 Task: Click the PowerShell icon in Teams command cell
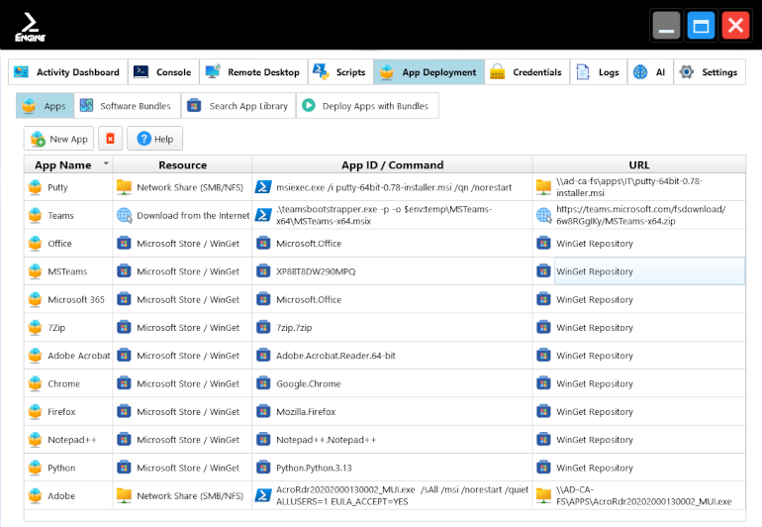pos(264,215)
